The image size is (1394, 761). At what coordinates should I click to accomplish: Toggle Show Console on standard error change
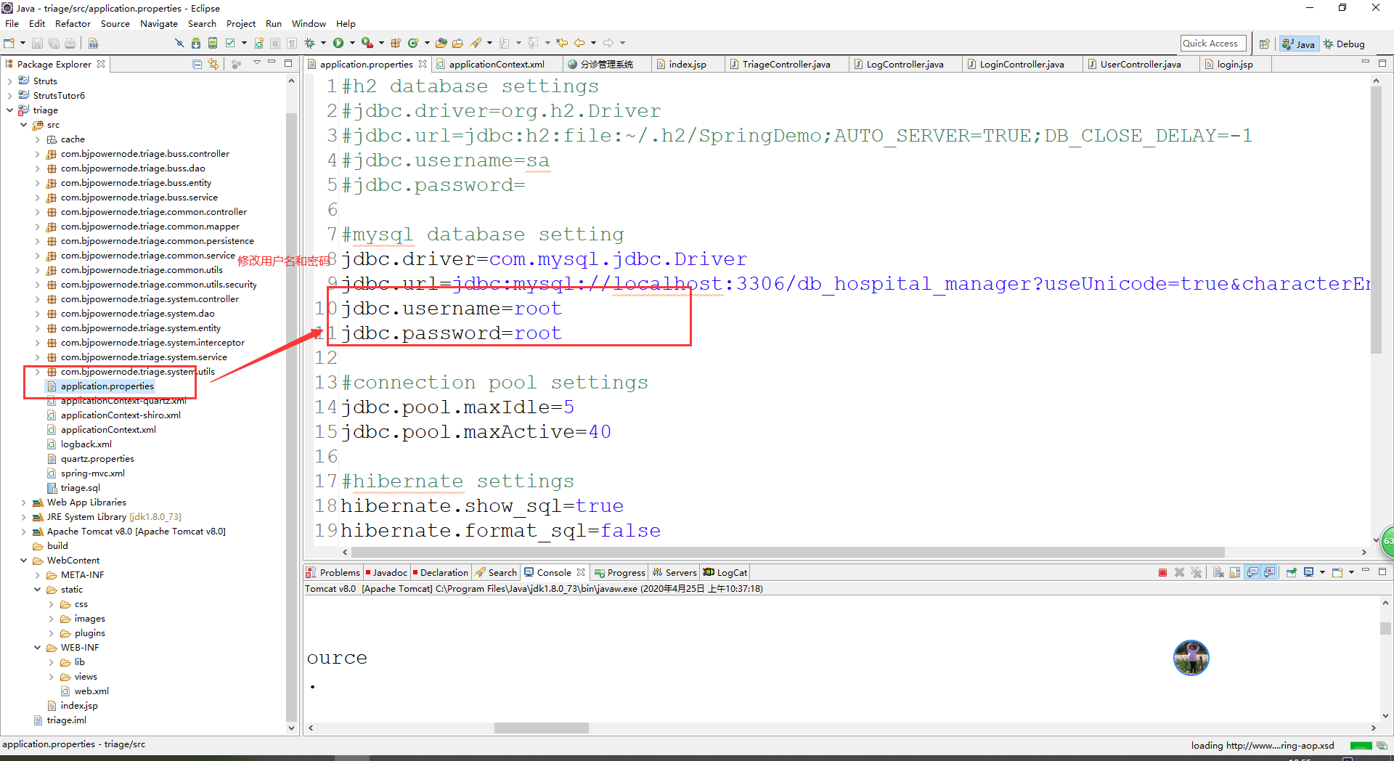[x=1269, y=572]
